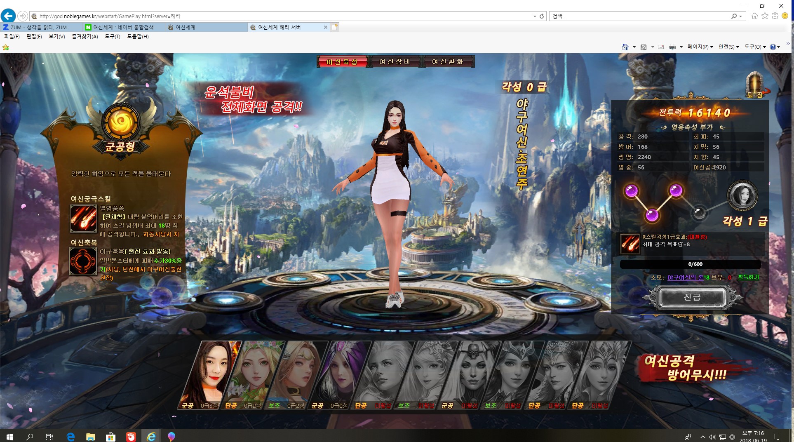Open the 편집(E) menu
This screenshot has height=442, width=794.
click(x=34, y=37)
